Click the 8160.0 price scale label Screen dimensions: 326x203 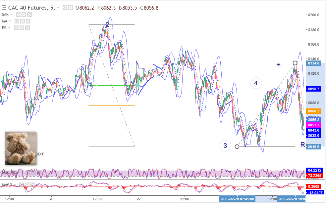(313, 44)
